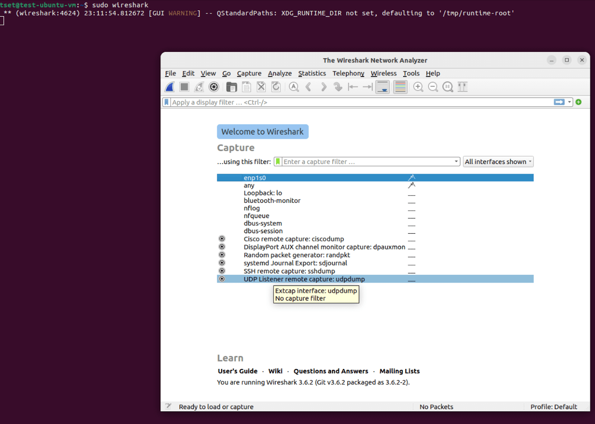595x424 pixels.
Task: Click the Zoom In magnifier icon
Action: click(418, 87)
